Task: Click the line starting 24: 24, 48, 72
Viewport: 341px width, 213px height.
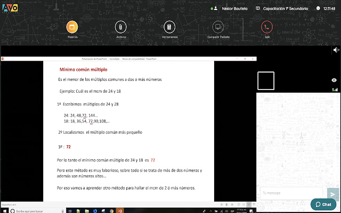Action: 80,116
